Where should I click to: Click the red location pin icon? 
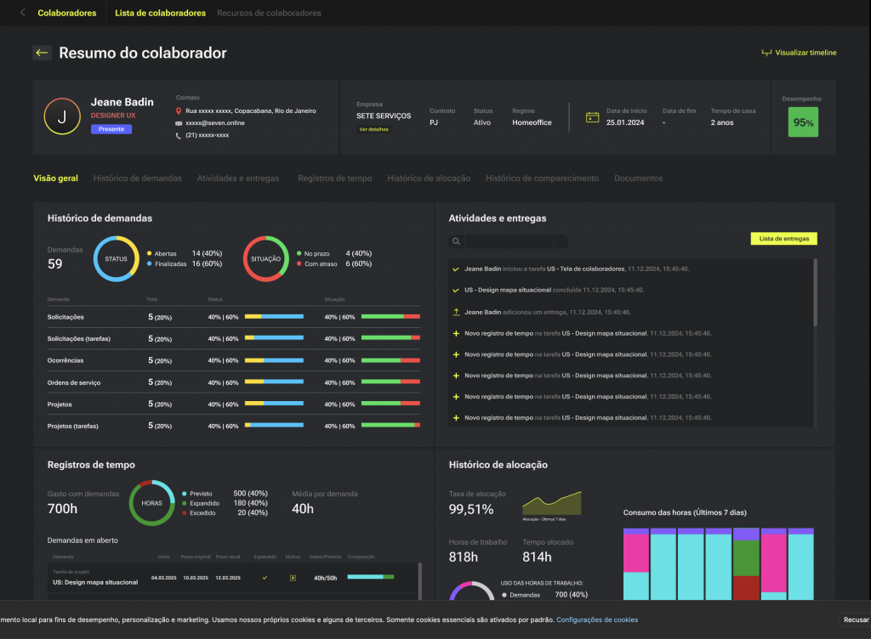coord(179,111)
